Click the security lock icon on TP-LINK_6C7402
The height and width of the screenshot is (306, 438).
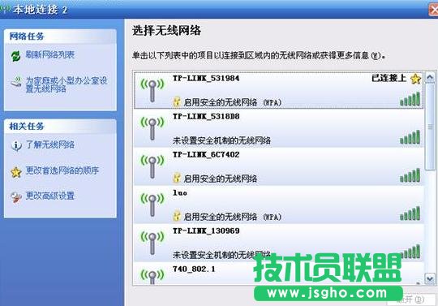(177, 179)
